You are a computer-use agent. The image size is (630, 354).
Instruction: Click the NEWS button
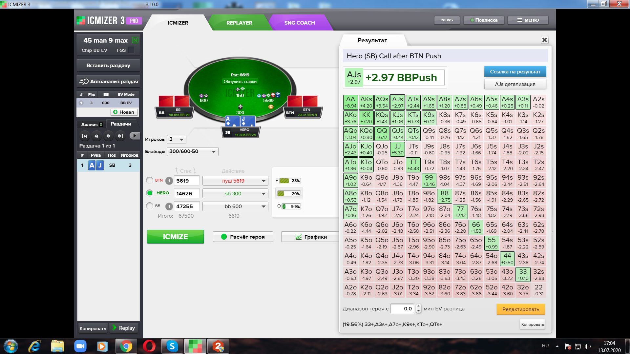[x=447, y=20]
